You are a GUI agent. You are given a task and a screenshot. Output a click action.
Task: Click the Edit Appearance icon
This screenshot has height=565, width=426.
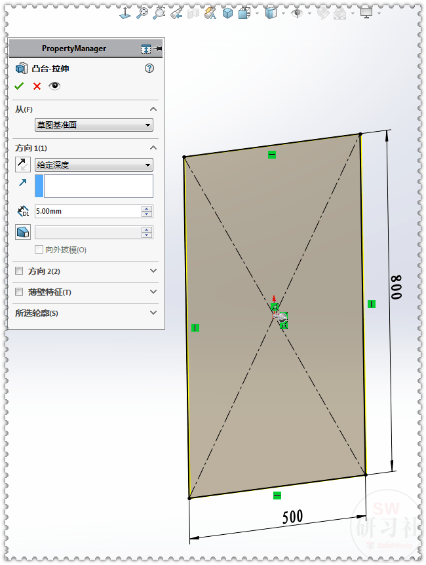tap(323, 14)
